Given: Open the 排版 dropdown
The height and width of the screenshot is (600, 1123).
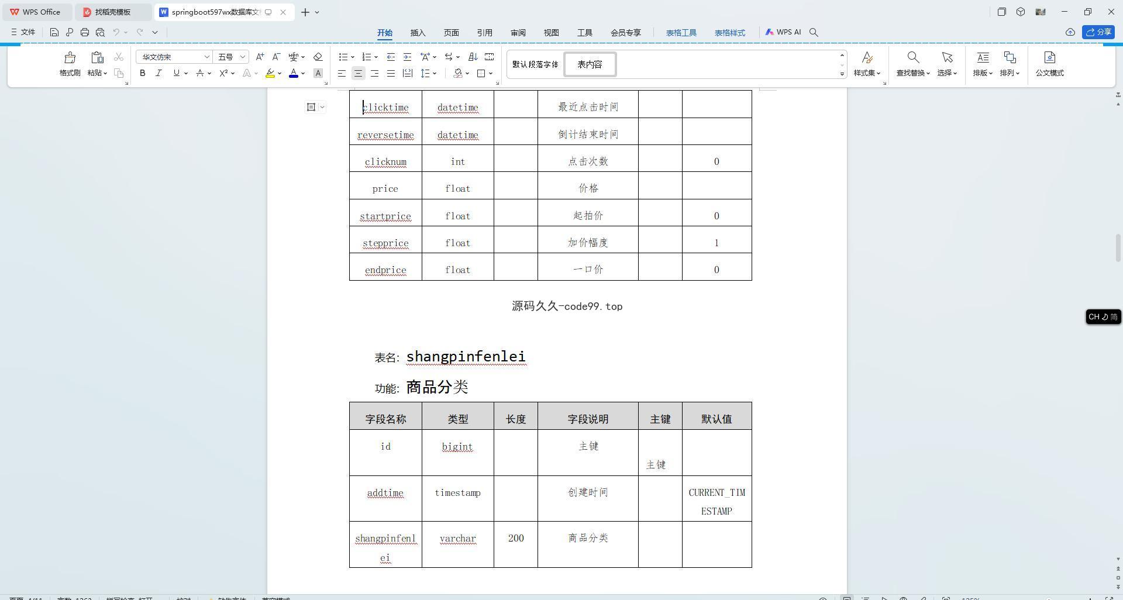Looking at the screenshot, I should [x=983, y=73].
